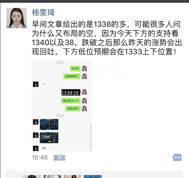Tap sender avatar beside the 在不在 bubble
The height and width of the screenshot is (178, 189).
click(84, 69)
